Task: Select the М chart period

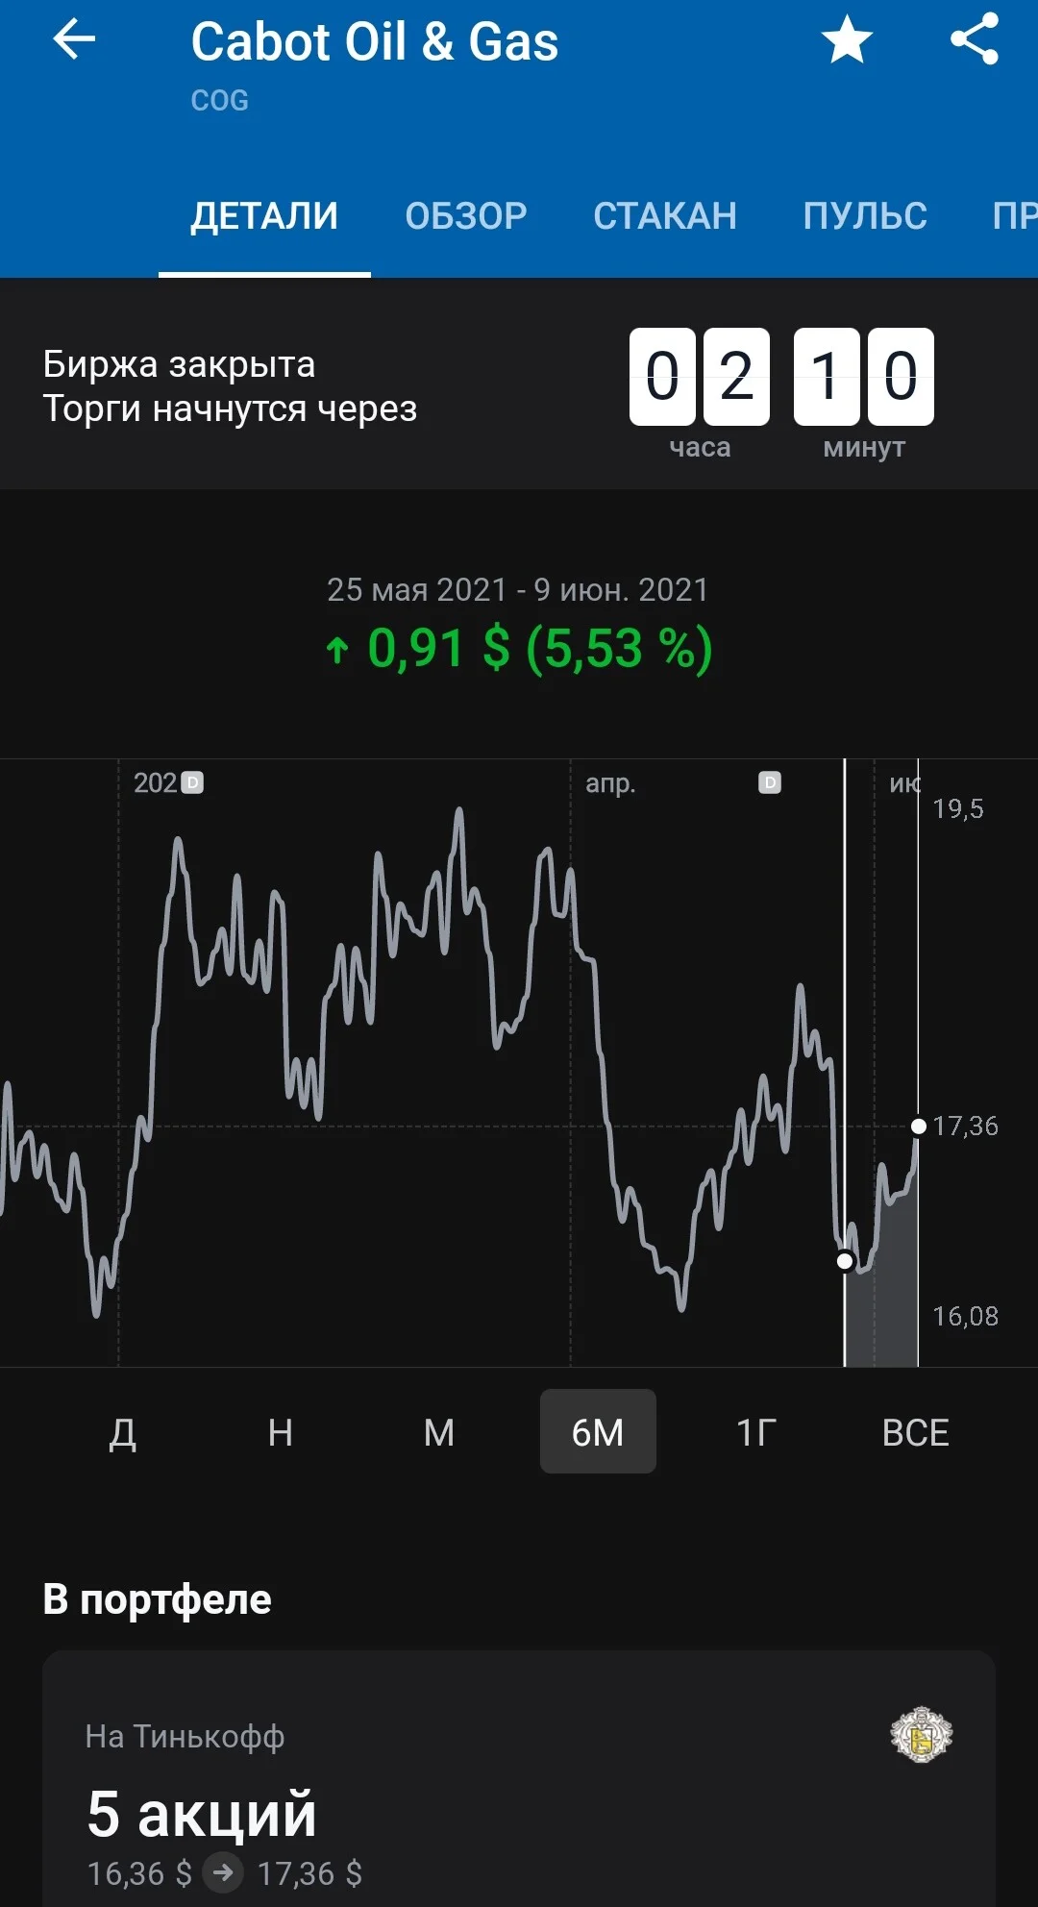Action: pyautogui.click(x=439, y=1432)
